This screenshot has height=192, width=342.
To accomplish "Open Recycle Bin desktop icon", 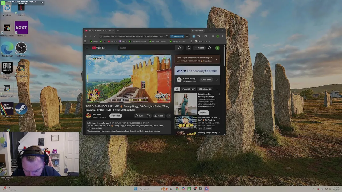I will (x=7, y=9).
